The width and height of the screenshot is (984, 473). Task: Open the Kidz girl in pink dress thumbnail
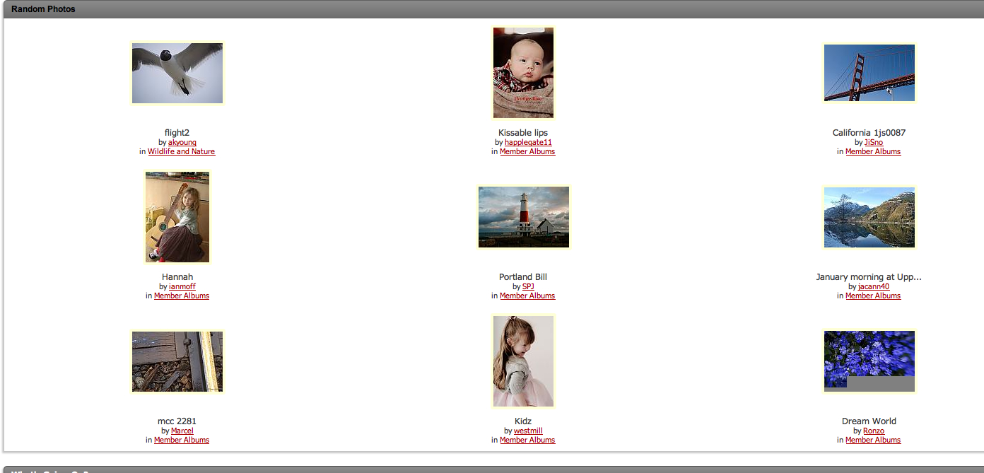point(523,361)
